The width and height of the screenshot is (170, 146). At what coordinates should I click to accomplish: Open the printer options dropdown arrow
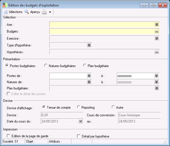(50, 12)
